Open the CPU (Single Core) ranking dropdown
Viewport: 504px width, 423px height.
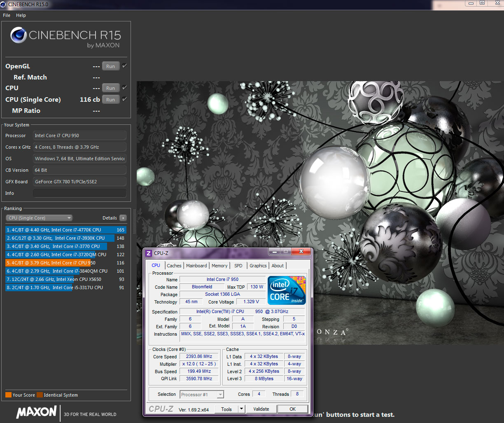39,218
